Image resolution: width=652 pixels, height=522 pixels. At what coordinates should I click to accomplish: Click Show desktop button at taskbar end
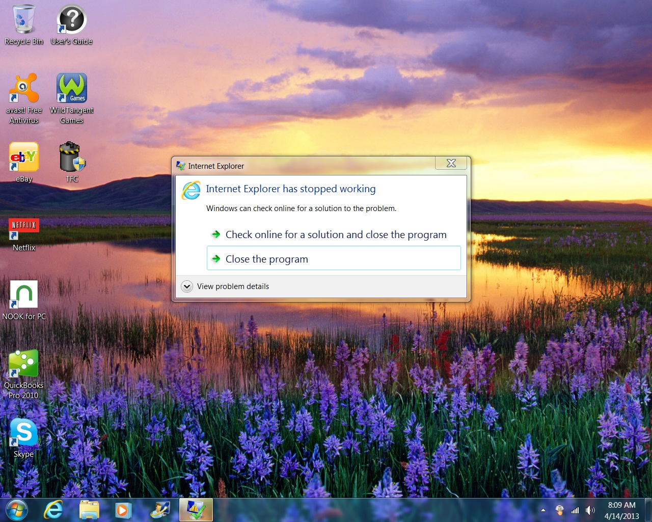coord(648,510)
